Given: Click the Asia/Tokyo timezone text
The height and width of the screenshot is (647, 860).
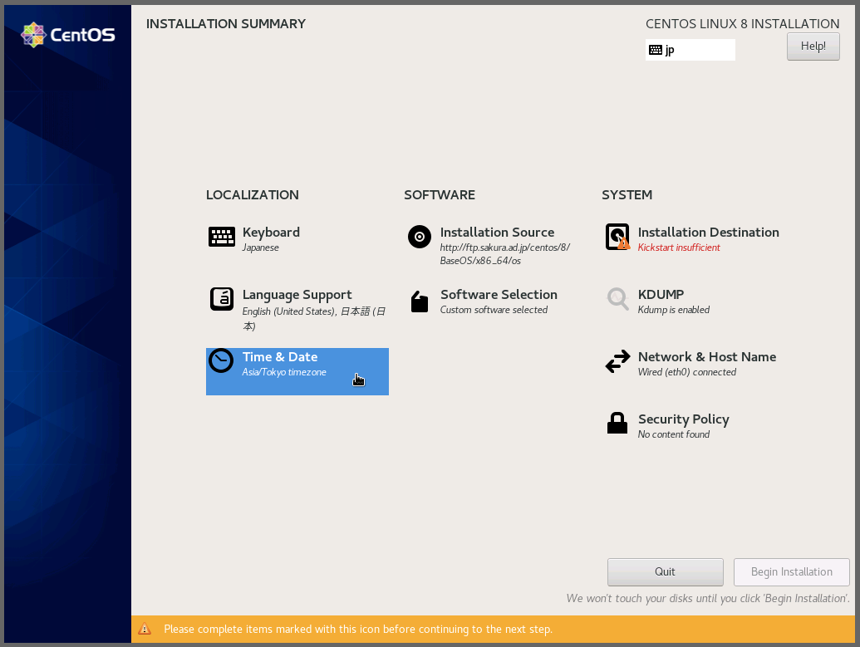Looking at the screenshot, I should coord(284,372).
